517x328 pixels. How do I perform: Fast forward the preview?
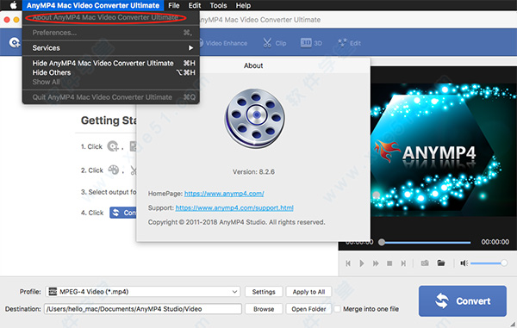[376, 263]
